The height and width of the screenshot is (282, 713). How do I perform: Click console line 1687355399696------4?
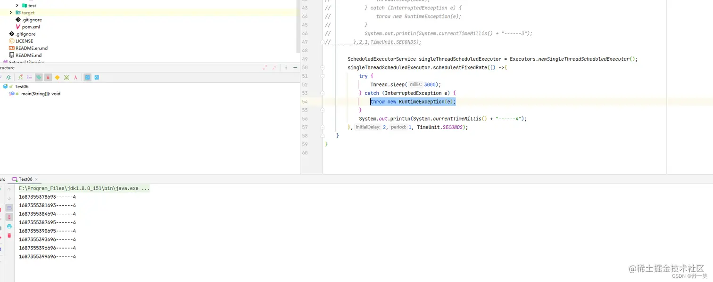pyautogui.click(x=47, y=257)
